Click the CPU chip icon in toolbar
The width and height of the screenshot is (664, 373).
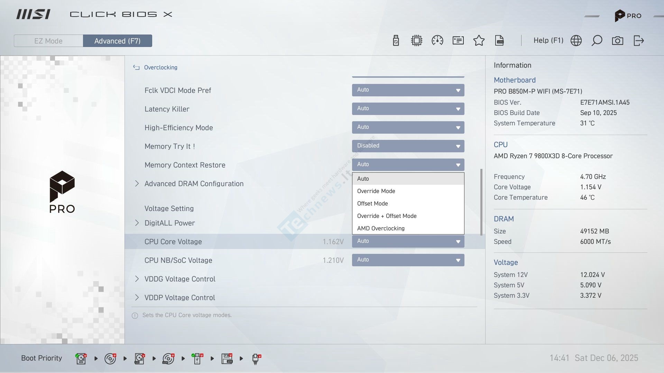[x=417, y=41]
